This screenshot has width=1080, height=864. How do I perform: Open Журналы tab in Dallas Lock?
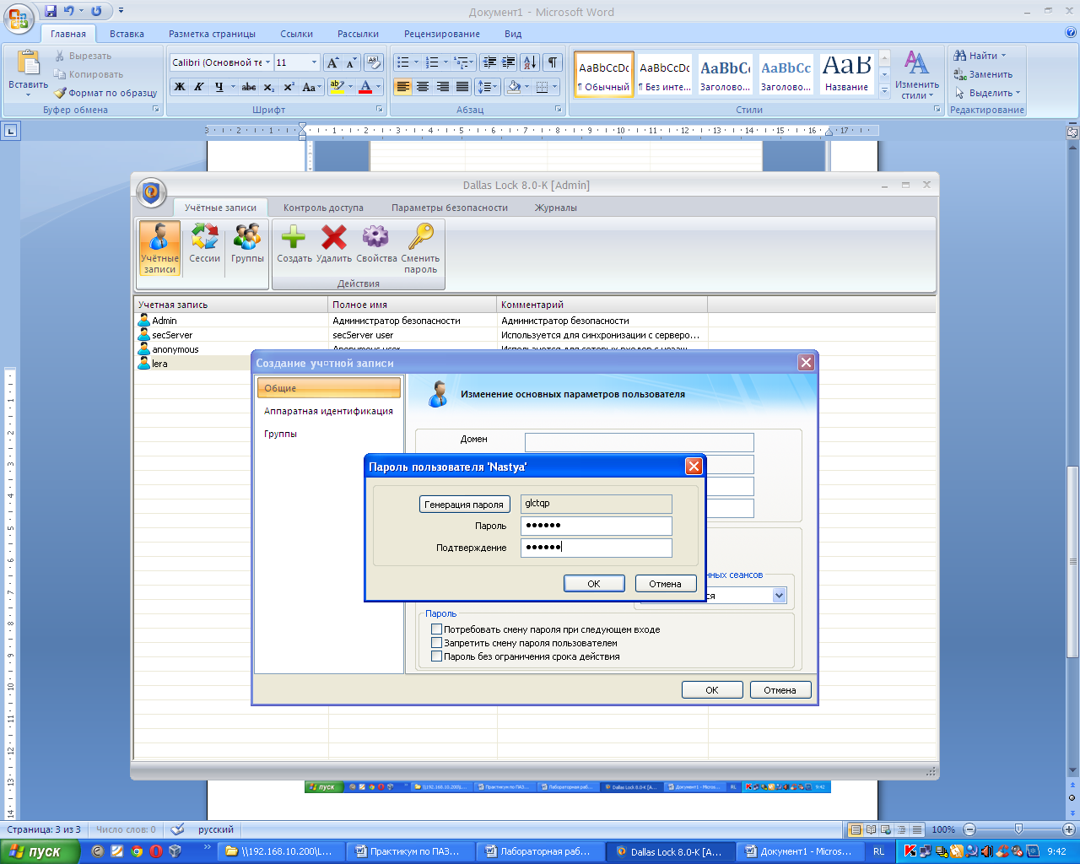pos(556,208)
